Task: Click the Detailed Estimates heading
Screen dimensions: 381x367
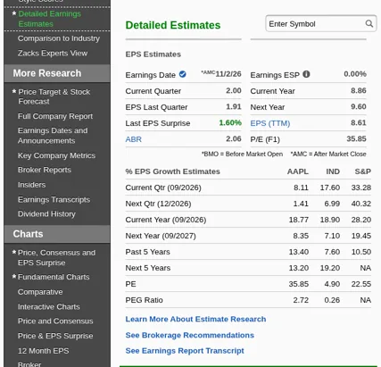Action: click(x=173, y=25)
